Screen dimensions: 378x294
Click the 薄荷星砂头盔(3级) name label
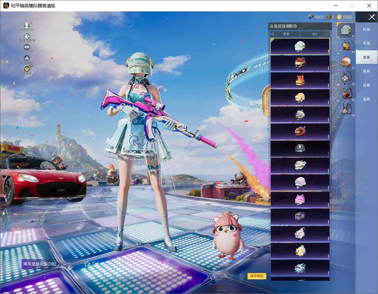[39, 264]
